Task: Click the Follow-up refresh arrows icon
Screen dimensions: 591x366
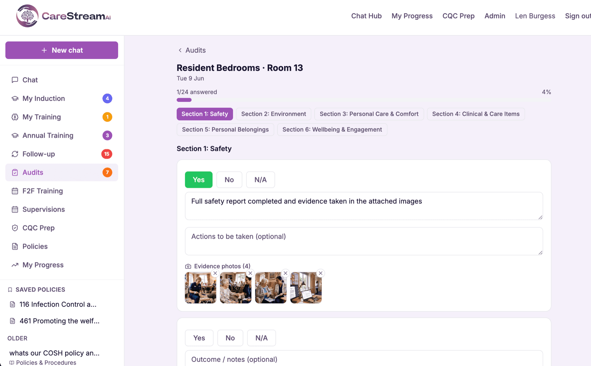Action: tap(15, 154)
